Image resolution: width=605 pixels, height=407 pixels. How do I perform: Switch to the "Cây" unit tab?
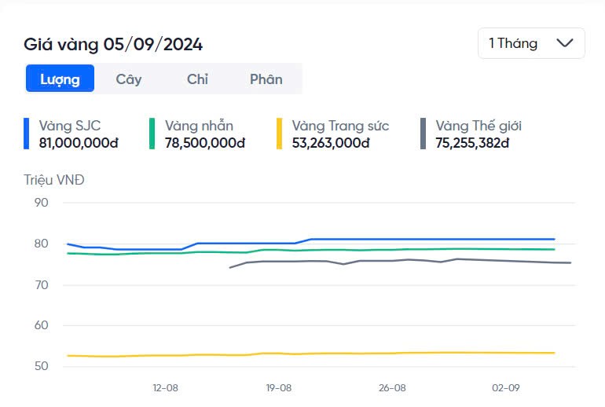(x=129, y=79)
